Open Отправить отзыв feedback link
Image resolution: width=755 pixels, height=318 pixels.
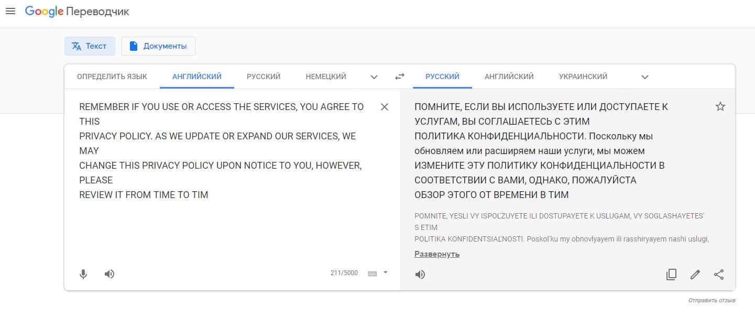712,300
